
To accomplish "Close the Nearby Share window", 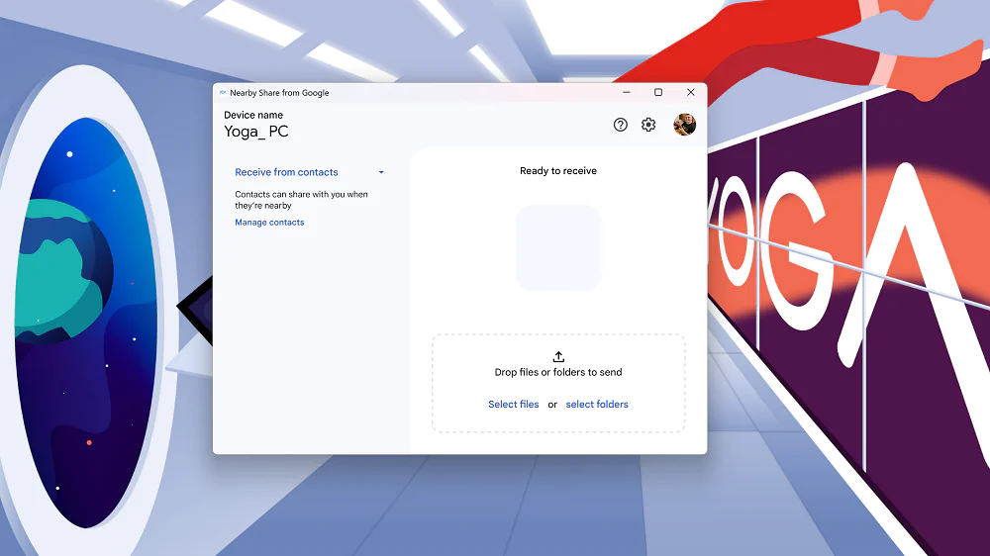I will click(x=691, y=93).
